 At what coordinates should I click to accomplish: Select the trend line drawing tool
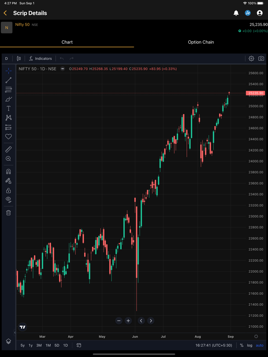click(9, 80)
